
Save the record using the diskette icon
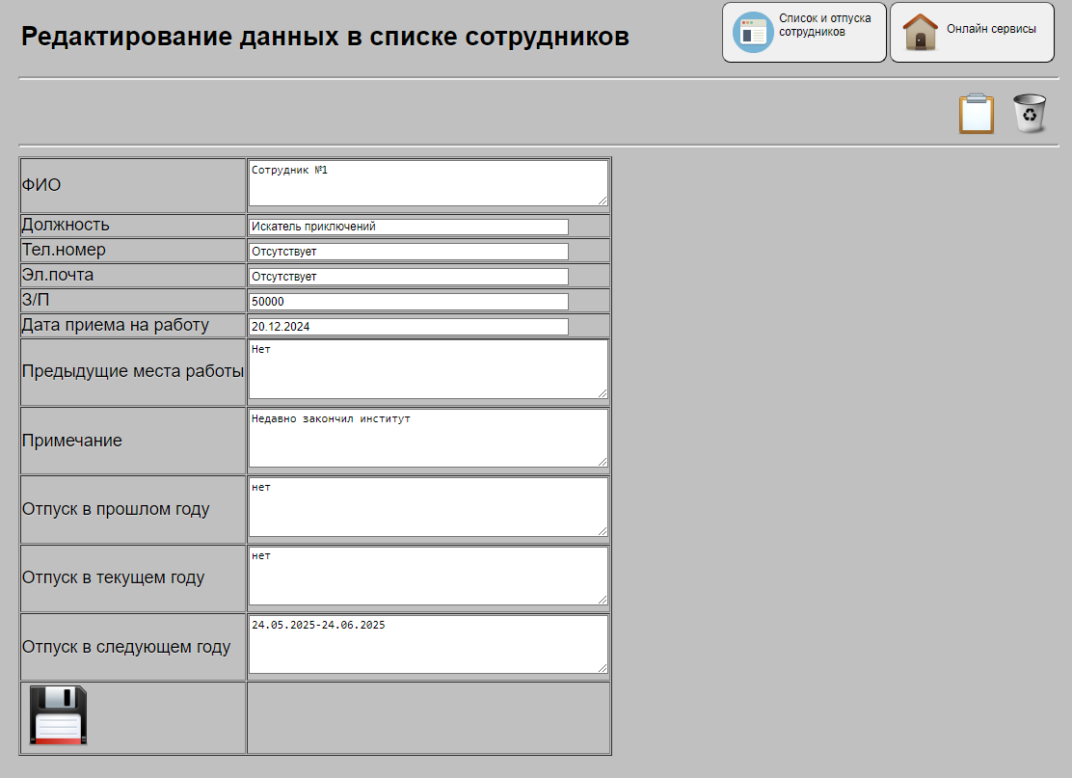click(56, 714)
